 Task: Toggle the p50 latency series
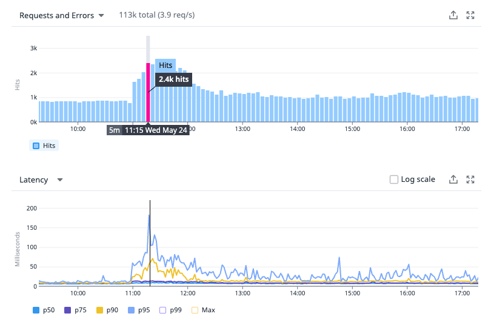(x=44, y=310)
